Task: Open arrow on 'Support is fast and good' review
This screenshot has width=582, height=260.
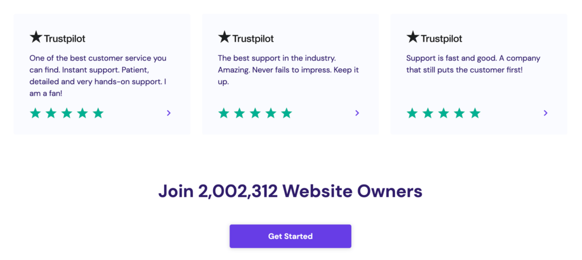Action: point(546,113)
